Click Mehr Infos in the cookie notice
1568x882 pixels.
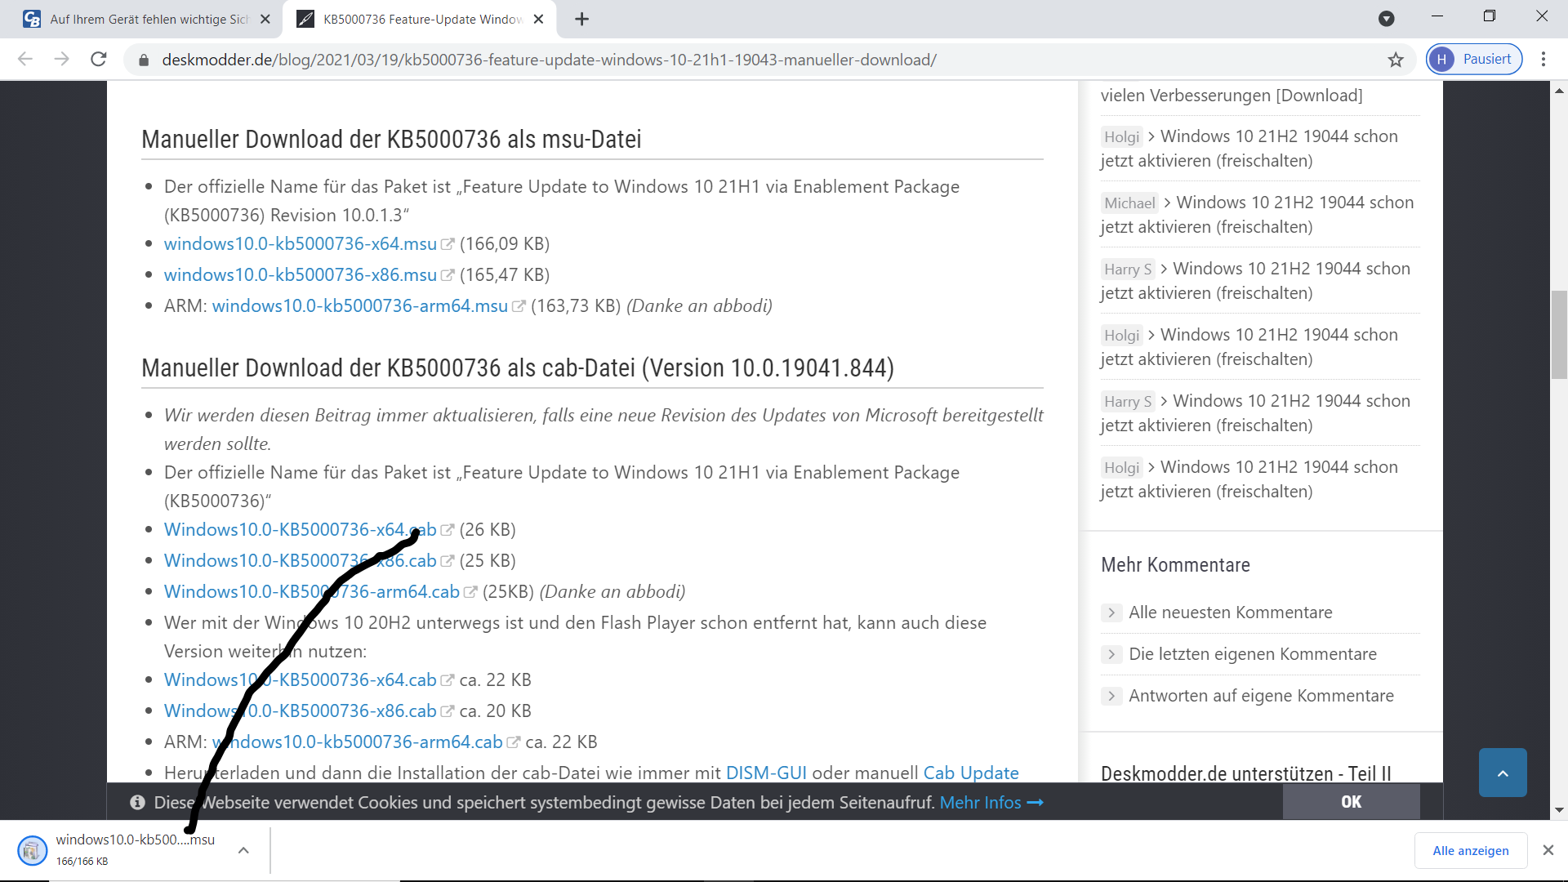[991, 803]
